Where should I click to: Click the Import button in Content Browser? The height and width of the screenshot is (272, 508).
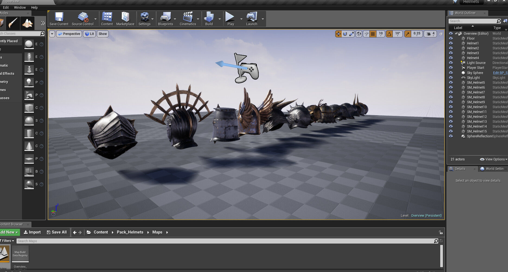coord(32,232)
